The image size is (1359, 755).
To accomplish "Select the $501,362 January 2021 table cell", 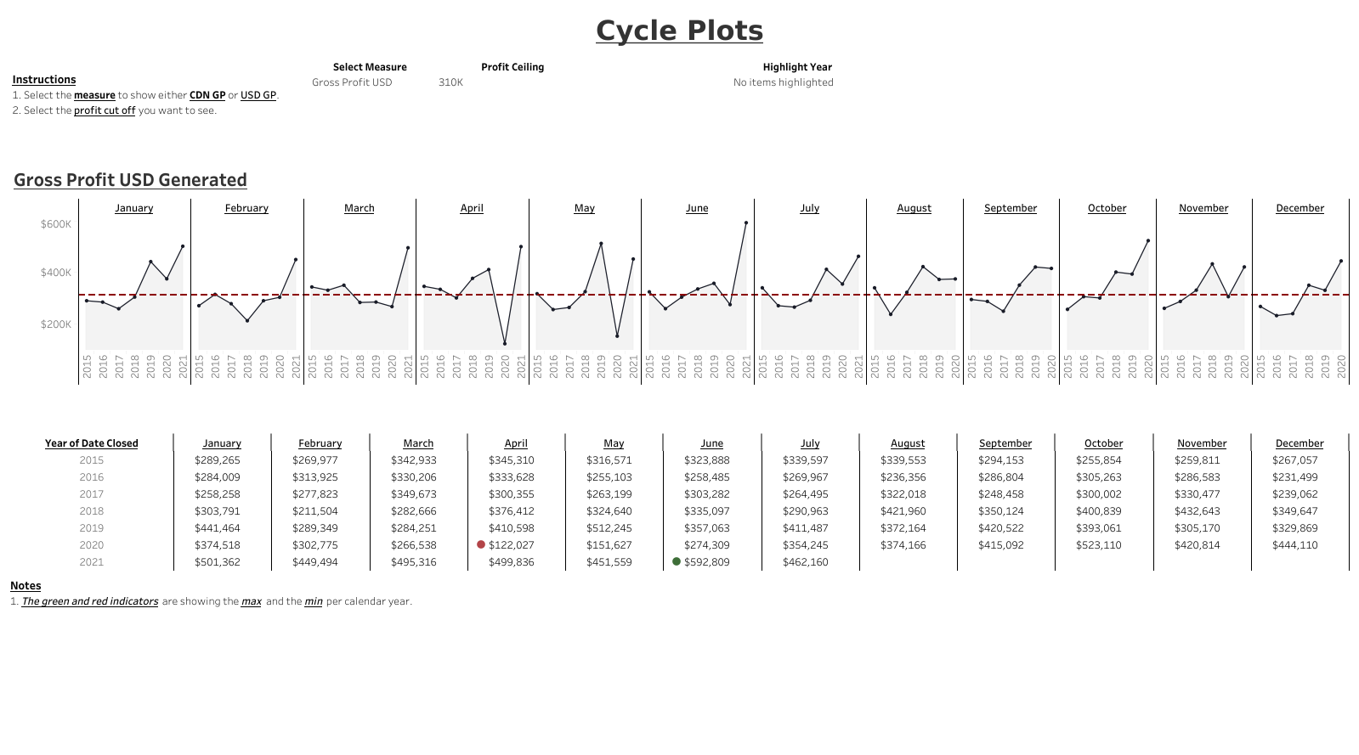I will coord(218,562).
